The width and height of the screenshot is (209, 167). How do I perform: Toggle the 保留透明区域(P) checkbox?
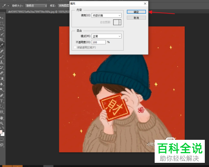(75, 47)
